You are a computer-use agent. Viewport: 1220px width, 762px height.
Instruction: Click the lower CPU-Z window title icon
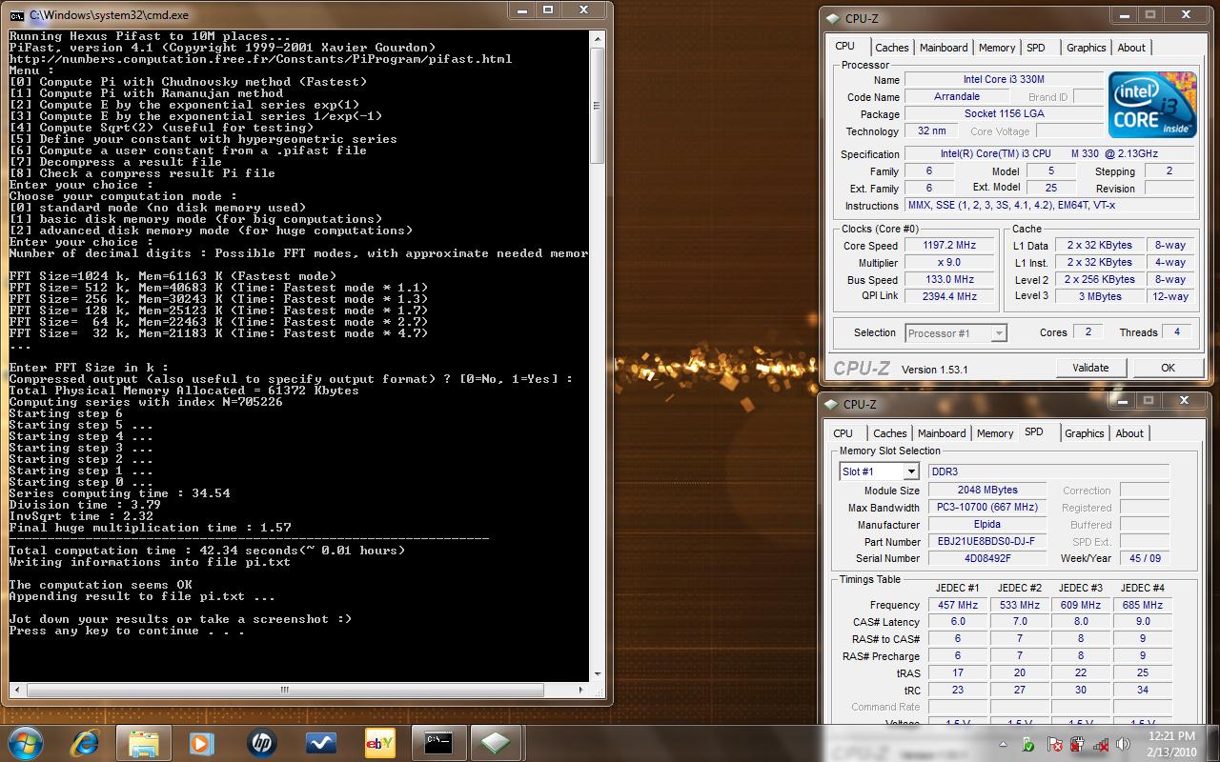(833, 404)
